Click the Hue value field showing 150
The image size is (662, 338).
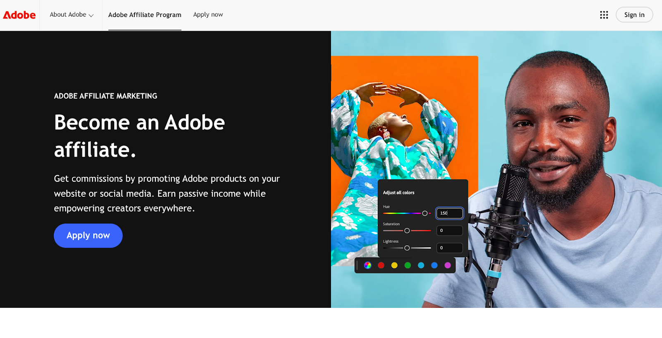click(x=450, y=213)
